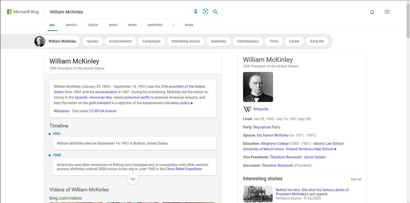
Task: Open visual search camera icon
Action: coord(206,12)
